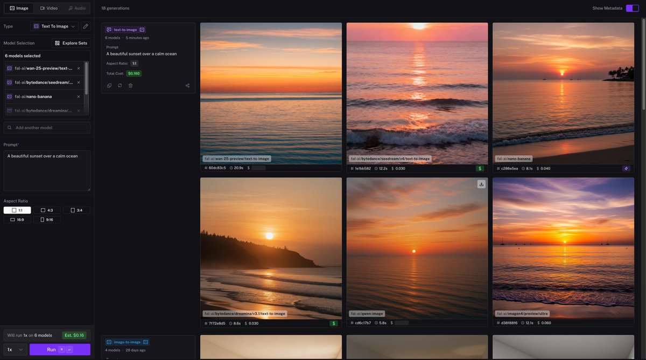646x360 pixels.
Task: Remove the bytedance/dreamina model from selection
Action: click(79, 110)
